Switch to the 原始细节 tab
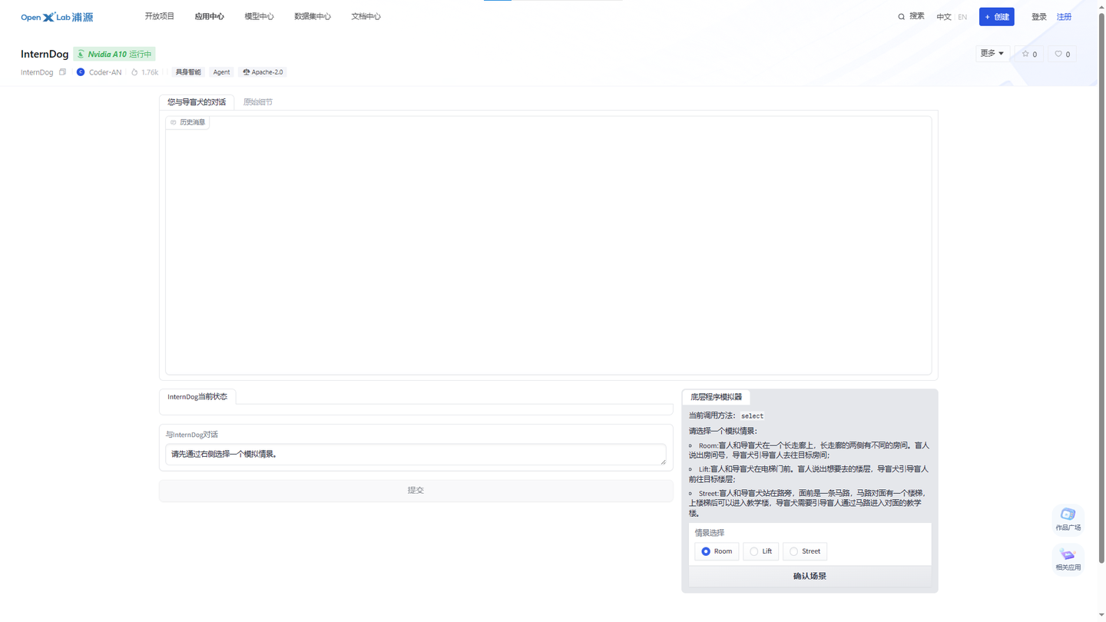1106x622 pixels. (257, 101)
